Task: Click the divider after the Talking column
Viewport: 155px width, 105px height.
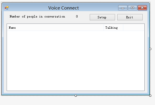Action: (x=123, y=28)
